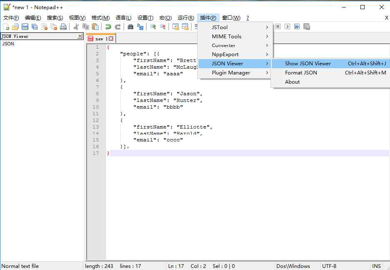
Task: Click the '"firstName": "Jason",' line
Action: click(x=168, y=94)
